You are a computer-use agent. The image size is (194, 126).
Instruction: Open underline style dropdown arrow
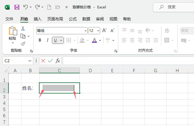(x=61, y=40)
